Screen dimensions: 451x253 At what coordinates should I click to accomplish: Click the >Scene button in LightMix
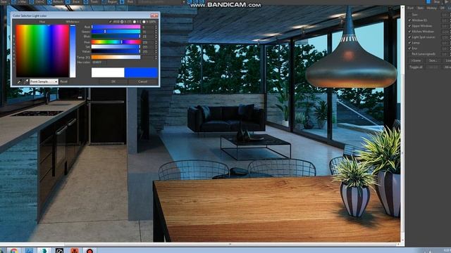pyautogui.click(x=416, y=61)
